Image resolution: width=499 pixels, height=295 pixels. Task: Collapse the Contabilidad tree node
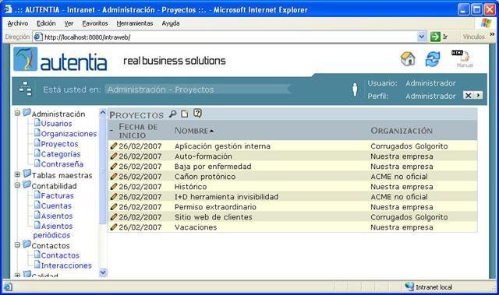pyautogui.click(x=17, y=184)
